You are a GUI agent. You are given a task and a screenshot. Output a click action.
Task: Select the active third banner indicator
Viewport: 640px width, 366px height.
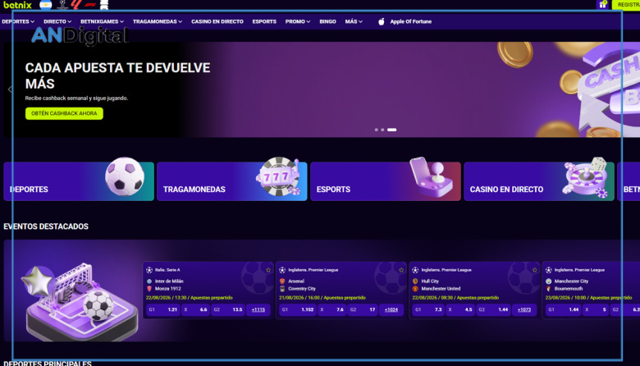392,130
